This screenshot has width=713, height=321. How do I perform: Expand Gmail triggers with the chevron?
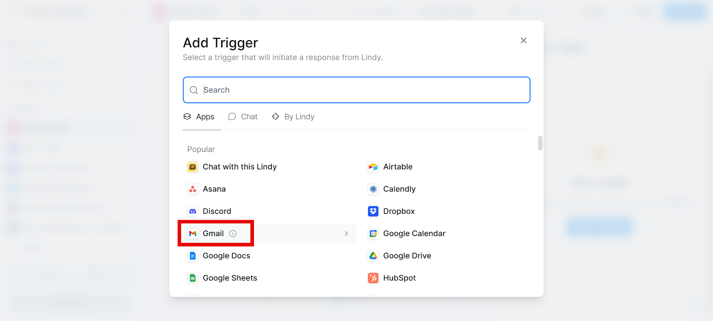click(346, 233)
